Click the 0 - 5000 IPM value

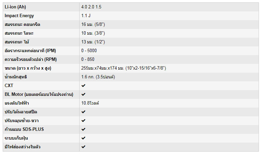point(89,51)
